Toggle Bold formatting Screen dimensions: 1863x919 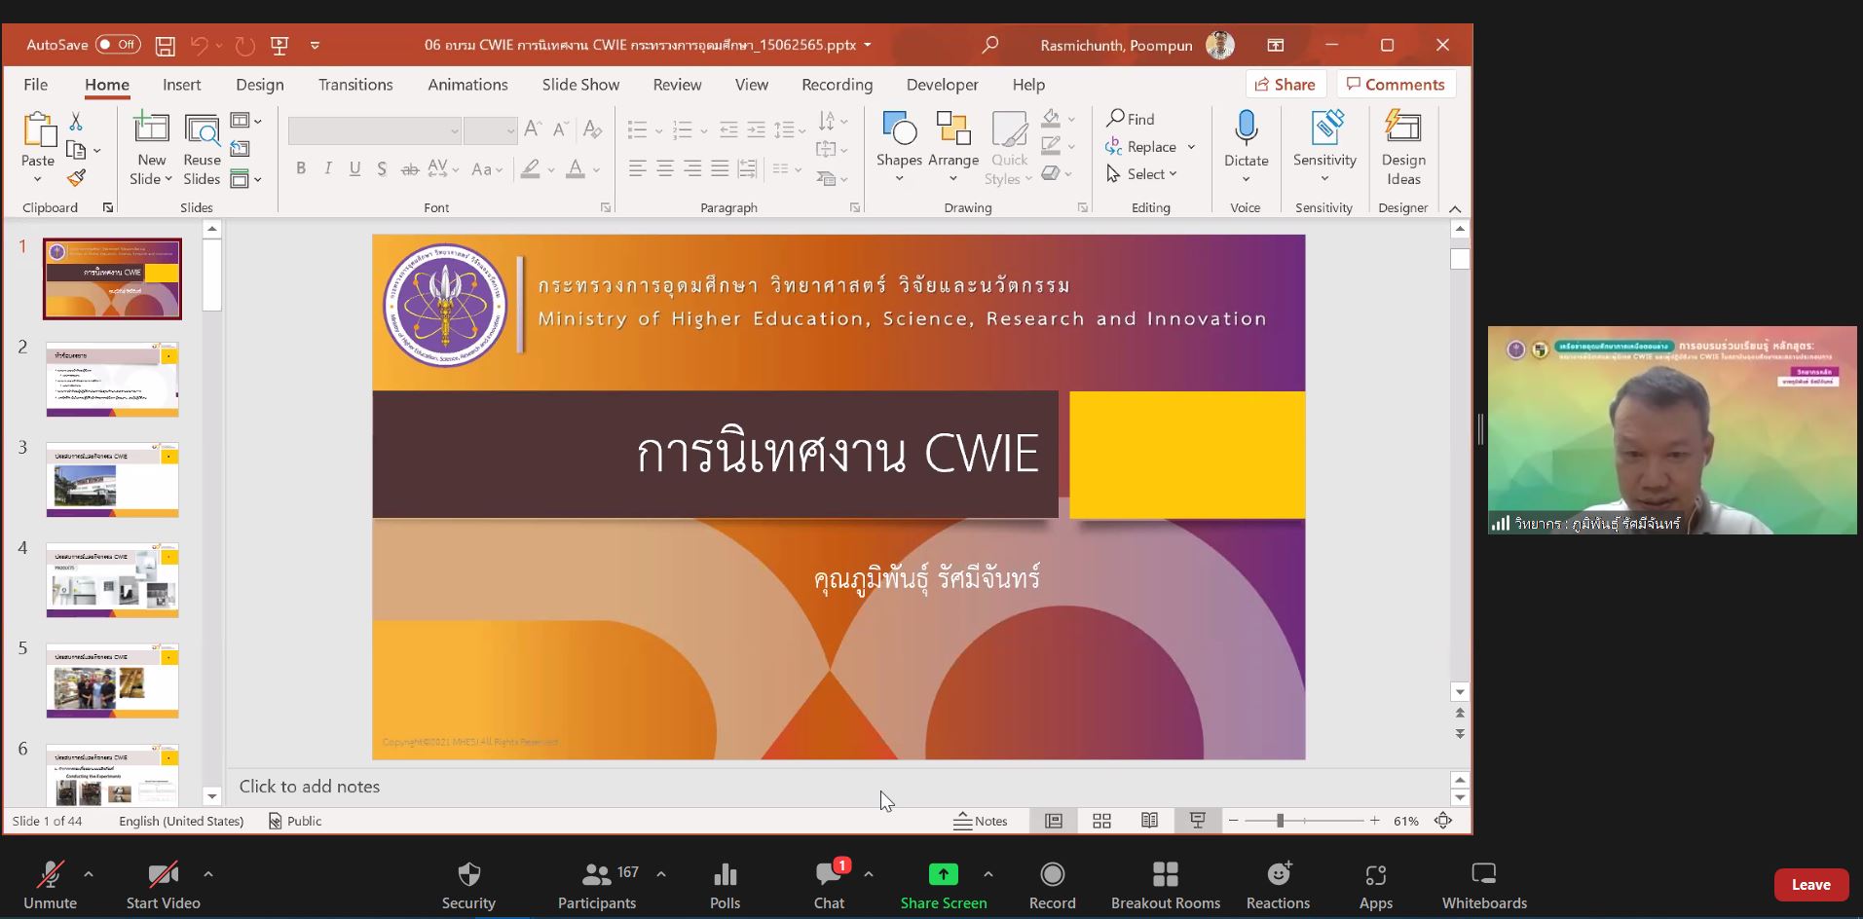click(301, 169)
